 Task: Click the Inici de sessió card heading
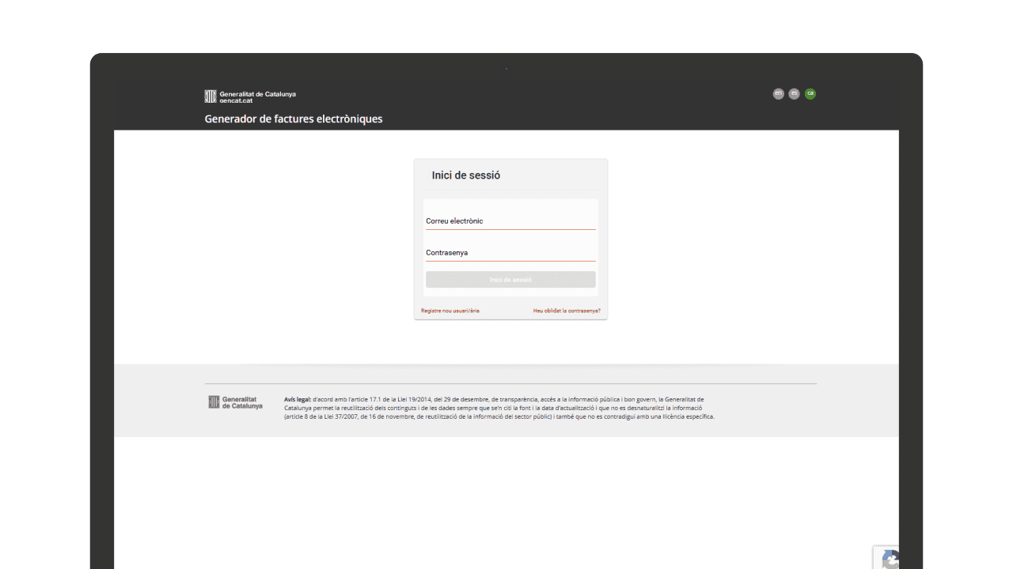[x=466, y=175]
